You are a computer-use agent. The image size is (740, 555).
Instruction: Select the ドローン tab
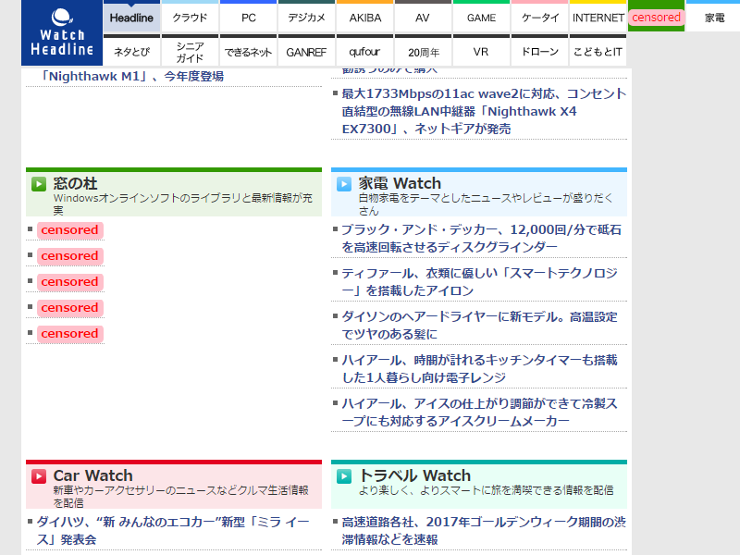click(539, 52)
